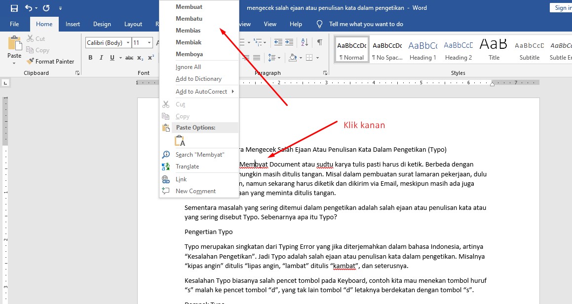Open the shading color swatch in Paragraph group

pyautogui.click(x=294, y=57)
